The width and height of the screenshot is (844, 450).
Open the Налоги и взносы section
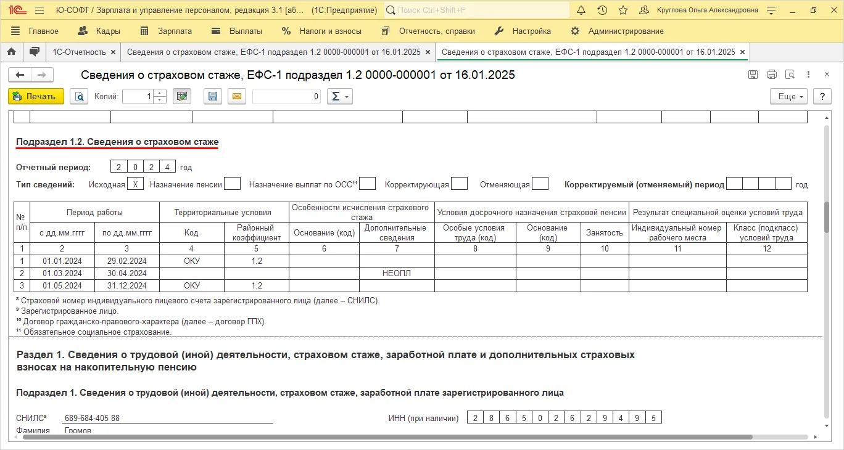point(322,31)
